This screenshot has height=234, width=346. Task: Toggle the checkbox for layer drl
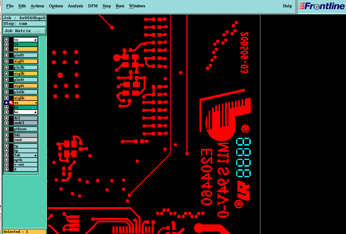click(6, 118)
